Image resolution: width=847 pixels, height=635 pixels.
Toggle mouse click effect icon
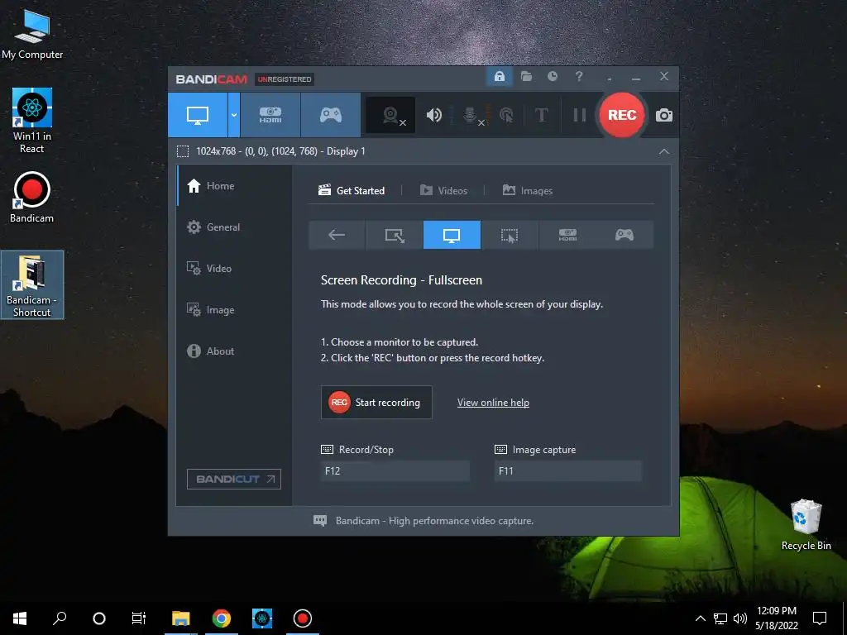pyautogui.click(x=506, y=115)
